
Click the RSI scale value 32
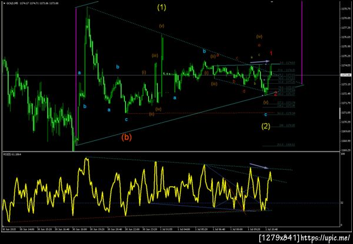tap(342, 203)
